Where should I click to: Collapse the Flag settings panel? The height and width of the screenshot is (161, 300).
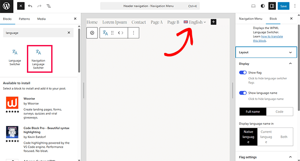[266, 157]
